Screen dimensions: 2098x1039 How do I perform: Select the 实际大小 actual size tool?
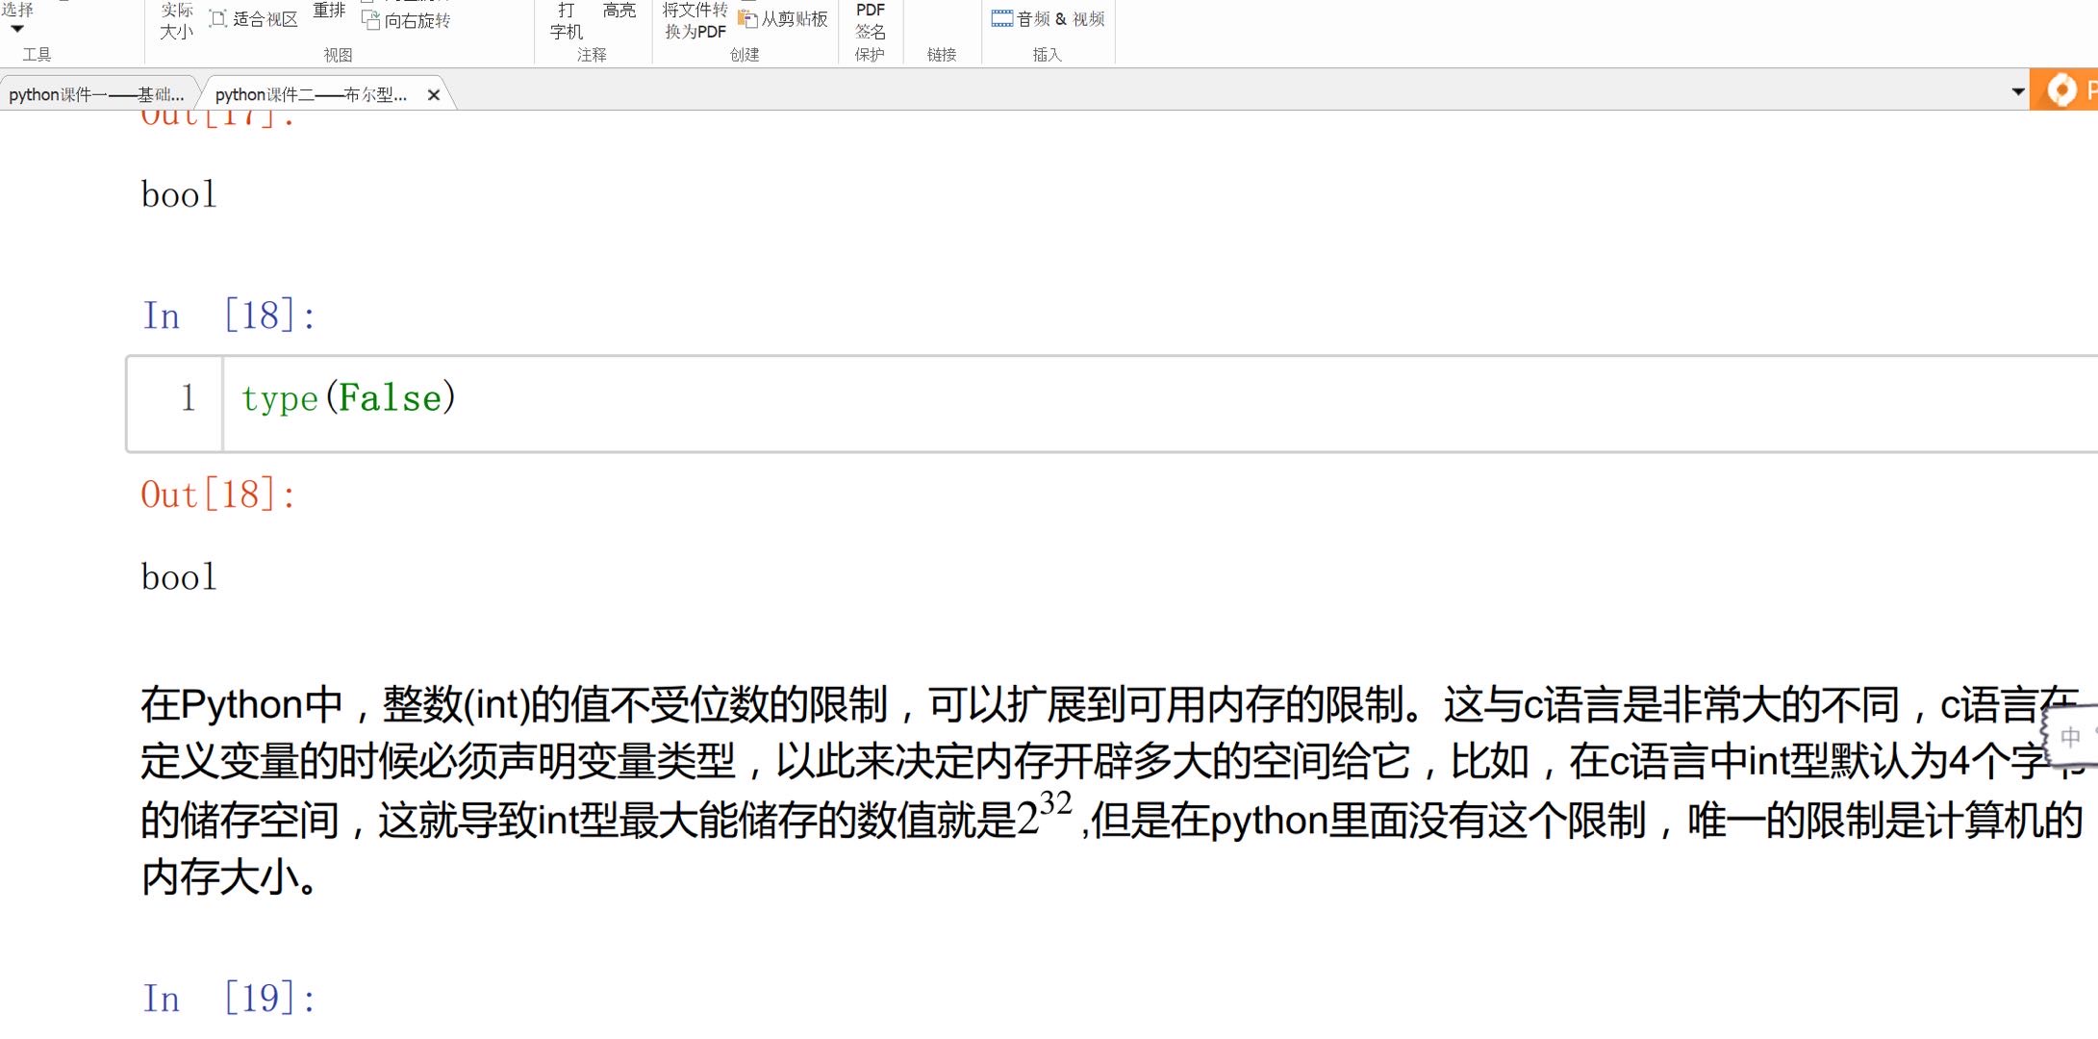pyautogui.click(x=176, y=21)
